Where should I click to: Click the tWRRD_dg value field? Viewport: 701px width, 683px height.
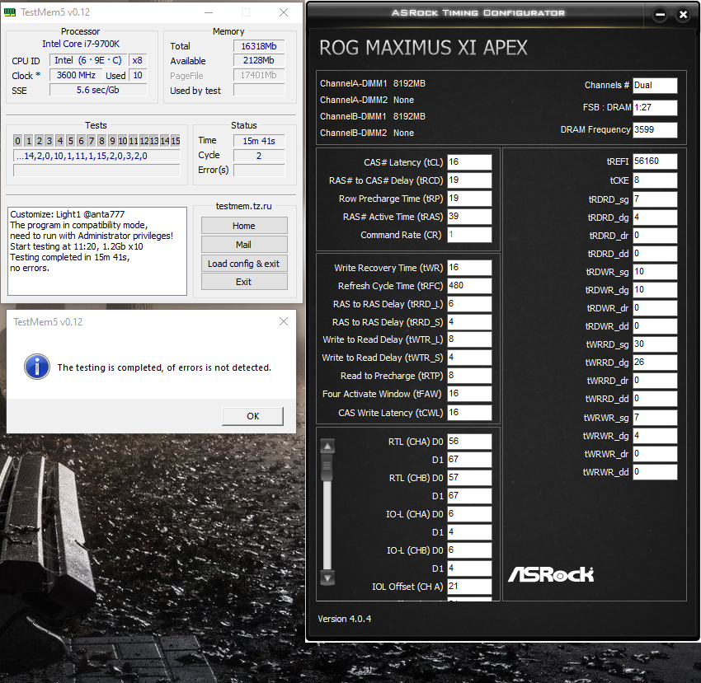pyautogui.click(x=655, y=363)
